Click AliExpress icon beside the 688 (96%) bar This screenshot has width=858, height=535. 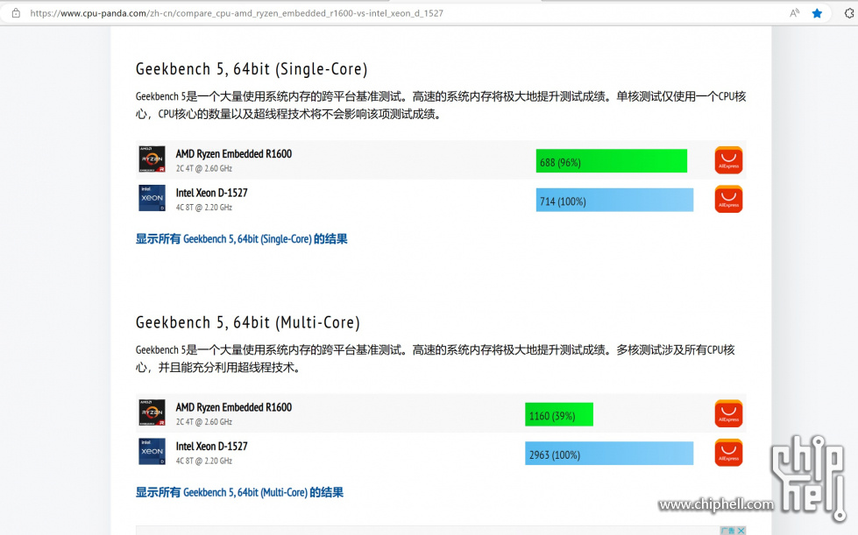coord(728,160)
